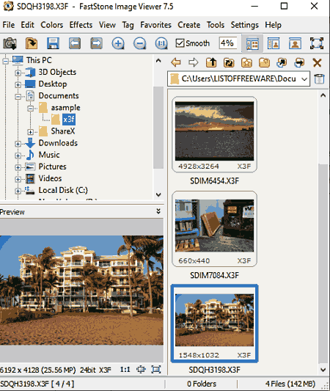Image resolution: width=330 pixels, height=391 pixels.
Task: Click the Forward folder arrow
Action: tap(194, 62)
